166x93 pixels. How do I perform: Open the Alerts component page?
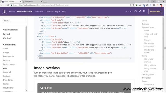6,49
